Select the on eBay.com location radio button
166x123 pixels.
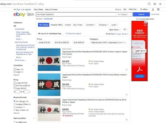[15, 122]
